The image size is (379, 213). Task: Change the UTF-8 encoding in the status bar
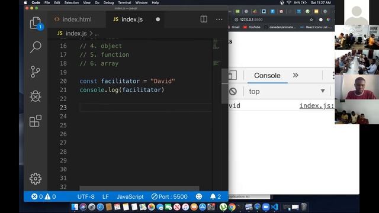(86, 196)
